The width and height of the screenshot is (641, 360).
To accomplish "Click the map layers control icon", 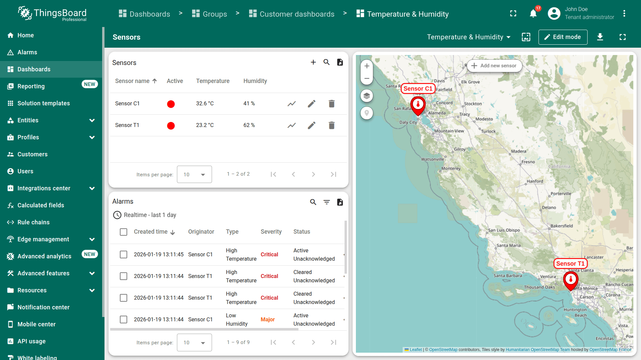I will click(367, 96).
